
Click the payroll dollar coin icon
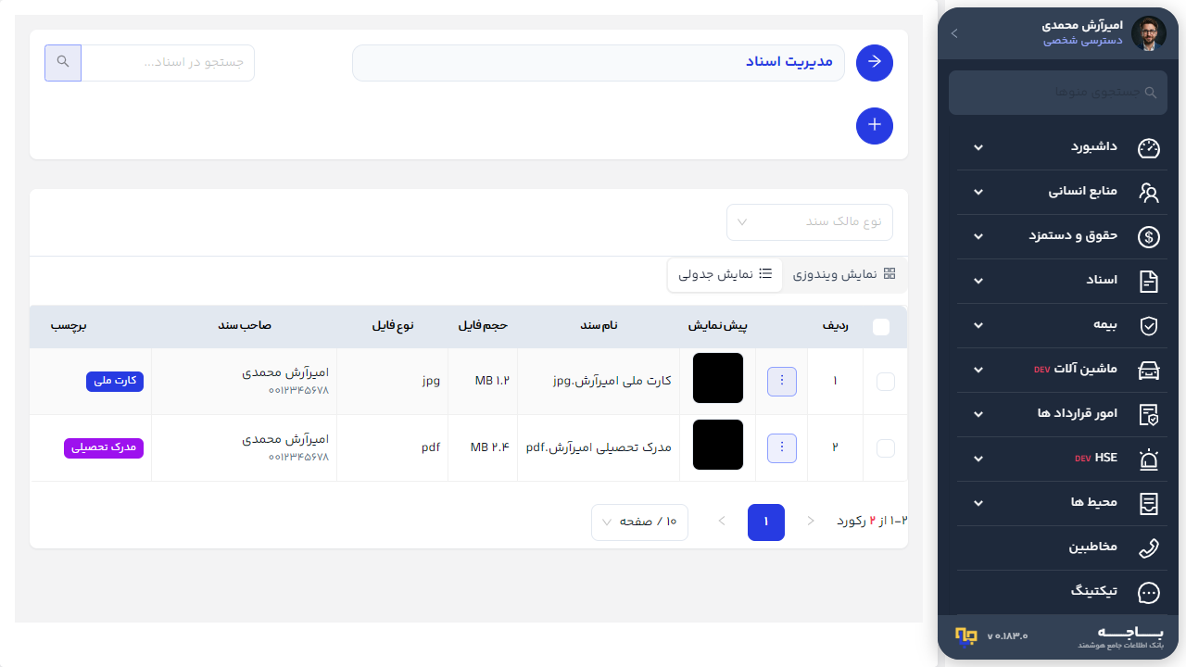[x=1149, y=237]
